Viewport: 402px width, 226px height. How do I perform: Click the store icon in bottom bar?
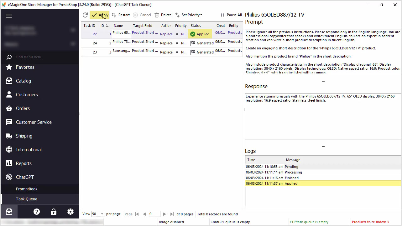click(9, 212)
